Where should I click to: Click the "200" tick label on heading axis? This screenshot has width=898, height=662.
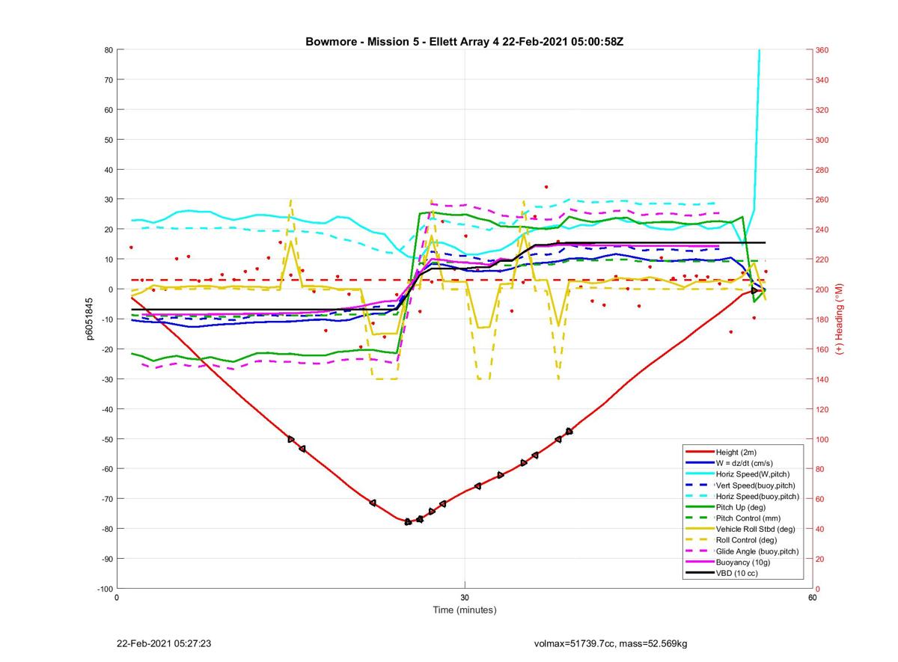click(x=822, y=289)
